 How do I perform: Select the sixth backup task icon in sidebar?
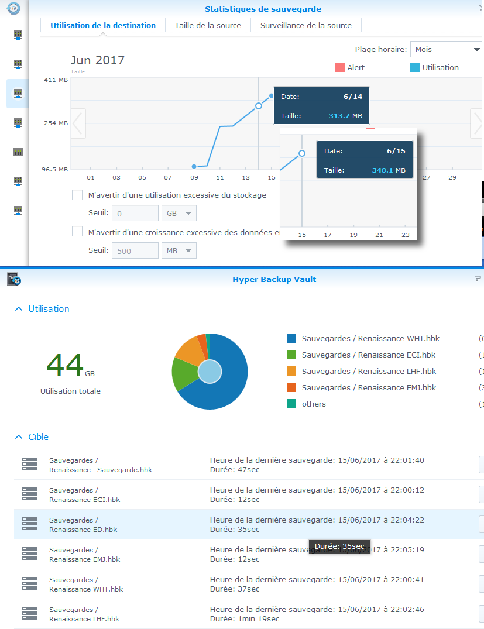18,181
